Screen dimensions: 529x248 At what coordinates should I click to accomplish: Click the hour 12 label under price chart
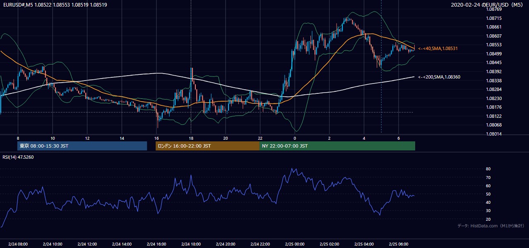tap(87, 138)
